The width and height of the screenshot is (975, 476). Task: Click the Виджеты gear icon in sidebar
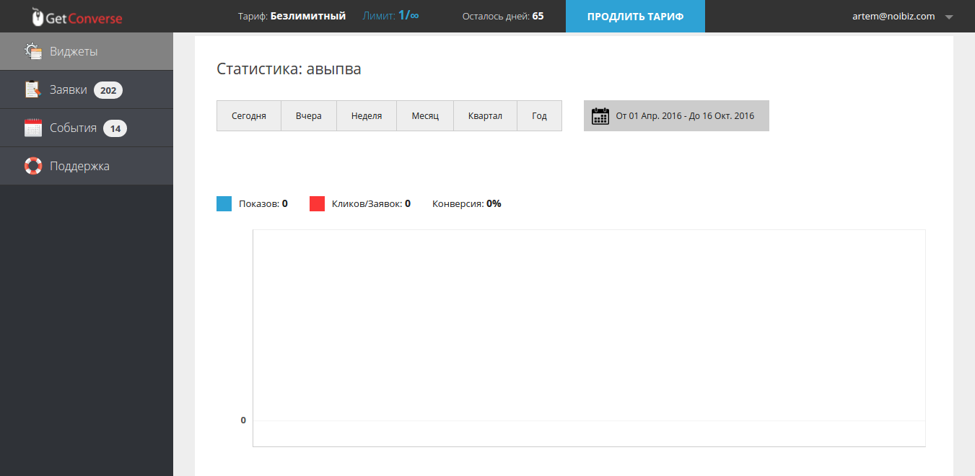[33, 51]
